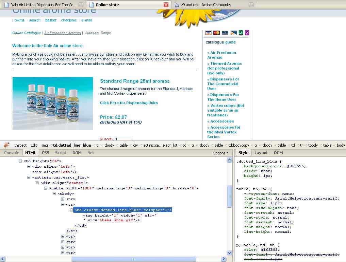Open the CSS panel tab in Firebug
Screen dimensions: 346x262
tap(45, 153)
